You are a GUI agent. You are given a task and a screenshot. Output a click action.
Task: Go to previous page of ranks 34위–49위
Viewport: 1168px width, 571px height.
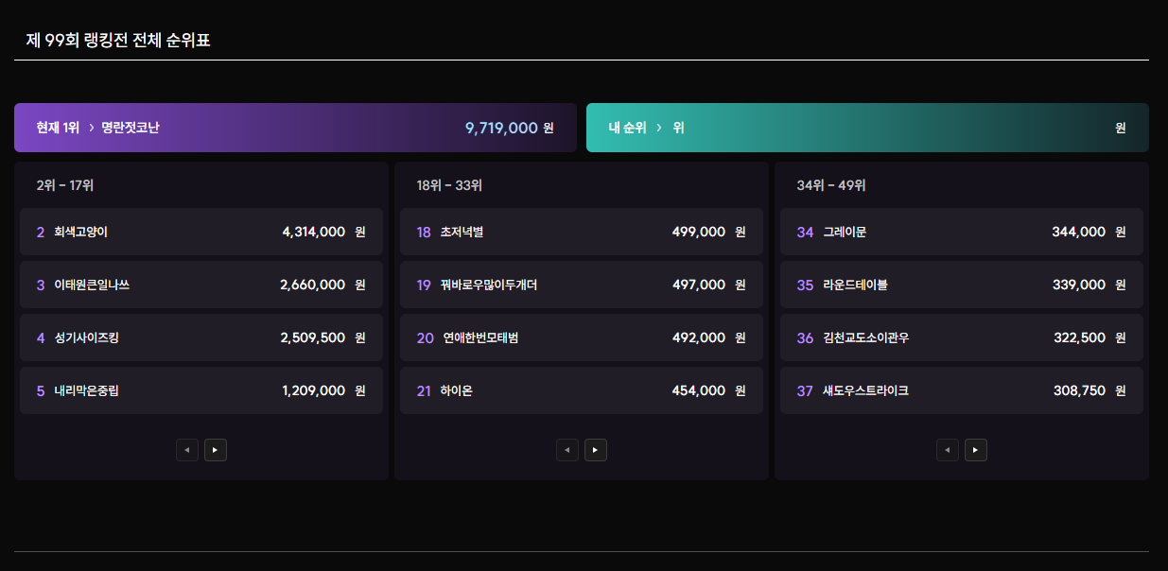pos(948,450)
